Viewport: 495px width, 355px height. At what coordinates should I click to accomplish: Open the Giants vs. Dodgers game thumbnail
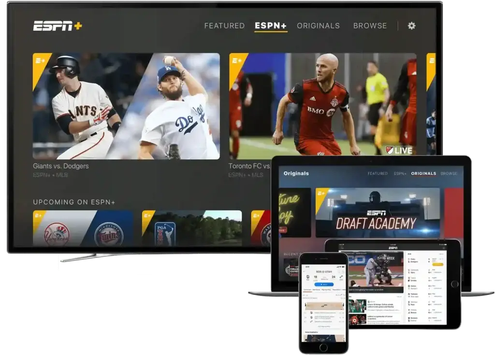pyautogui.click(x=126, y=106)
